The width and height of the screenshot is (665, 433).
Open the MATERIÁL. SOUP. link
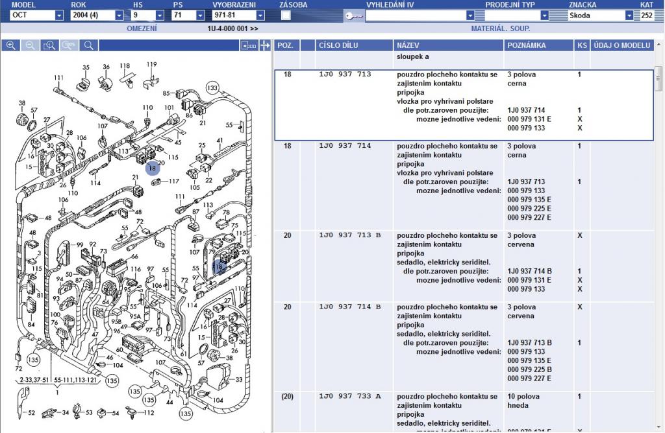pyautogui.click(x=501, y=29)
